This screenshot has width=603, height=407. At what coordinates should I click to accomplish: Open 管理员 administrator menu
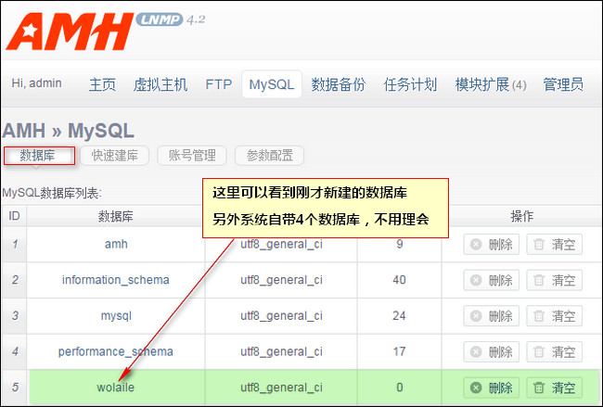(563, 84)
